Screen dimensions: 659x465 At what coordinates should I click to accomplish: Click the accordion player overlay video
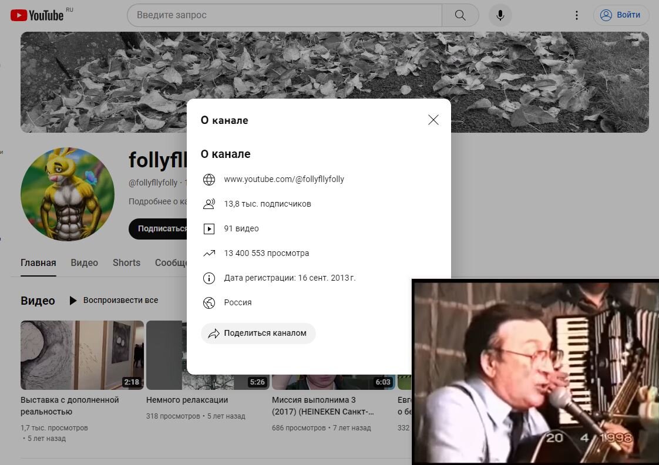536,372
